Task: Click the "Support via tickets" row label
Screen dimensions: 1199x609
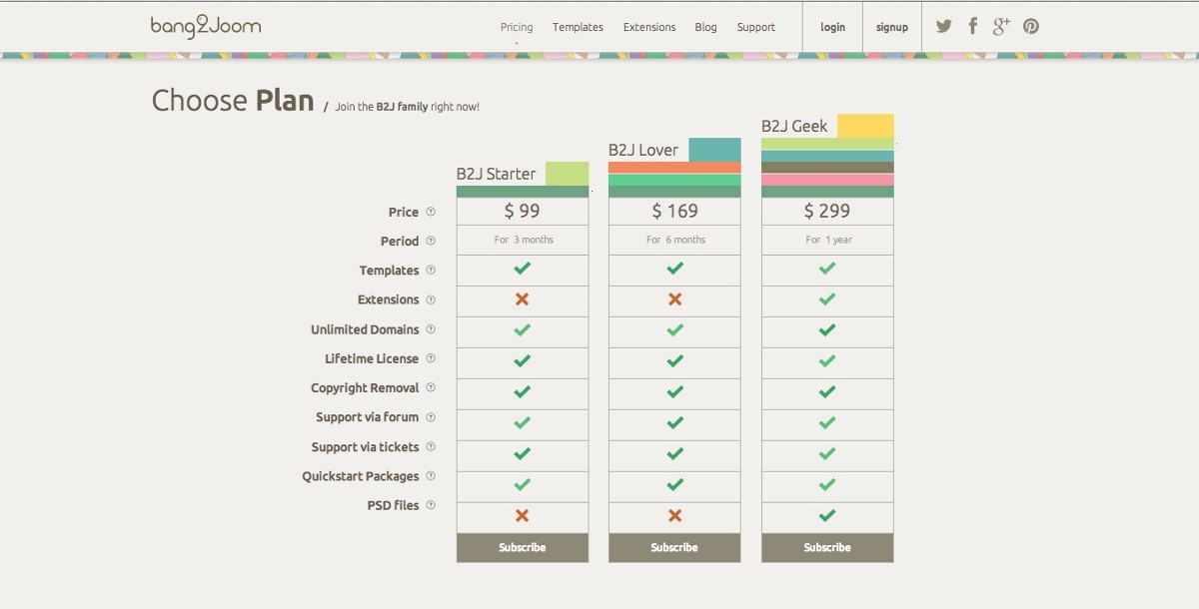Action: (x=366, y=447)
